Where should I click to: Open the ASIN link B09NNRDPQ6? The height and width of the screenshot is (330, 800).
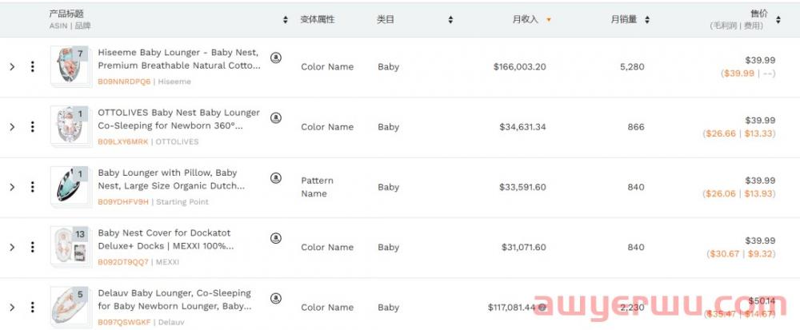124,82
